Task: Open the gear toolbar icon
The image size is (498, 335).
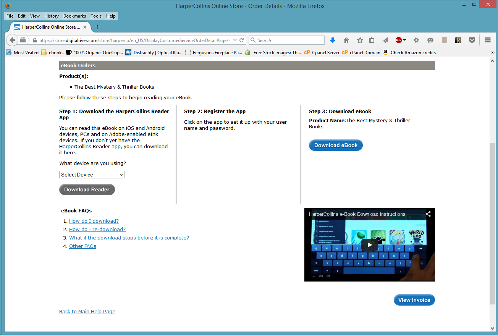Action: click(x=416, y=40)
